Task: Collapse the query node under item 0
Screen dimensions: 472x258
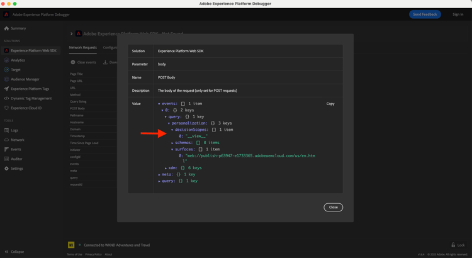Action: click(166, 117)
